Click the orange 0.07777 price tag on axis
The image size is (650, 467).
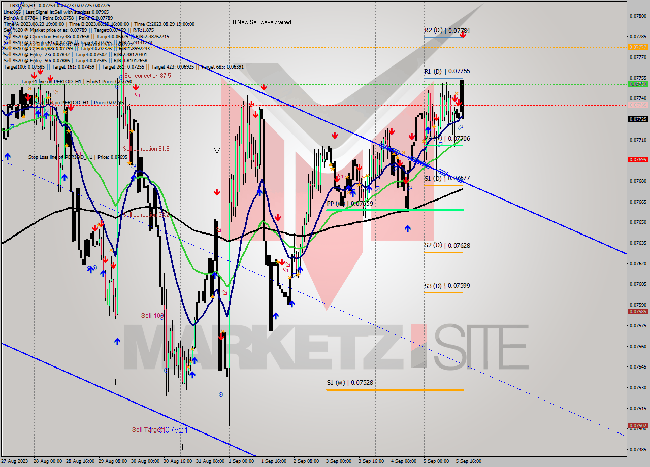tap(637, 47)
